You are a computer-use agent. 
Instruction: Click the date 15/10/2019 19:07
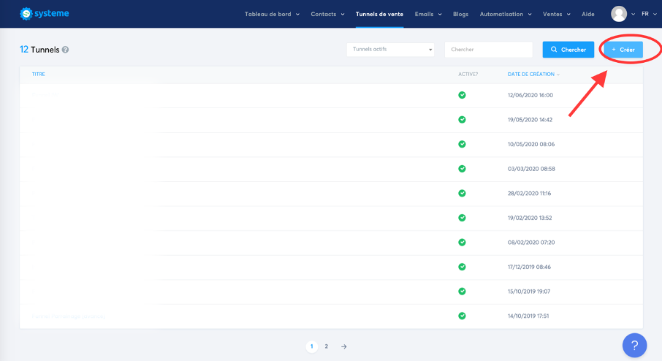[x=528, y=291]
